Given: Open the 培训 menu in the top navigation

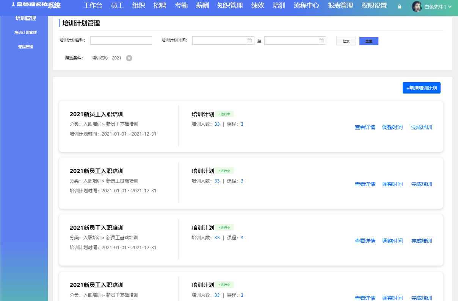Looking at the screenshot, I should point(279,6).
